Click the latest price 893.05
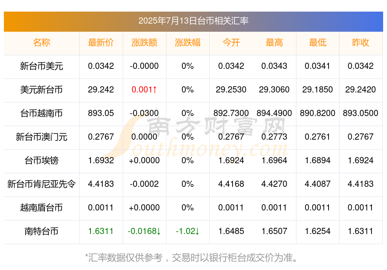This screenshot has width=387, height=270. [x=101, y=113]
